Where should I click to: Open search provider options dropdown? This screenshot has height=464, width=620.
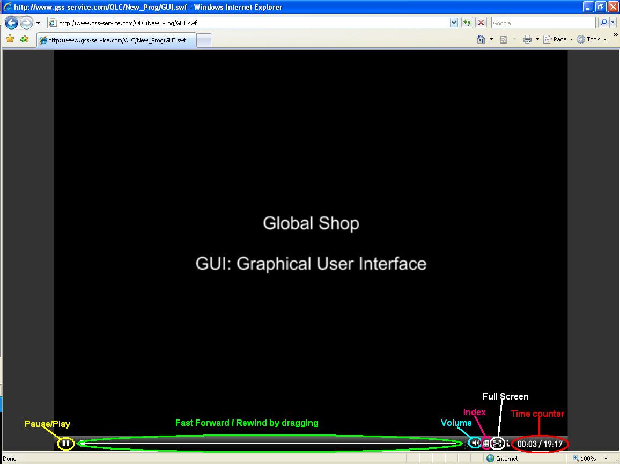point(612,23)
